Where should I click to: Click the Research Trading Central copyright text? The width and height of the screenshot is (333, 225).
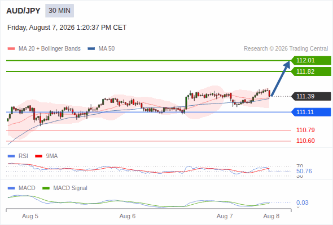[x=286, y=49]
